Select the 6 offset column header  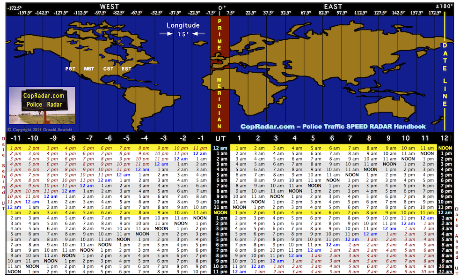332,138
